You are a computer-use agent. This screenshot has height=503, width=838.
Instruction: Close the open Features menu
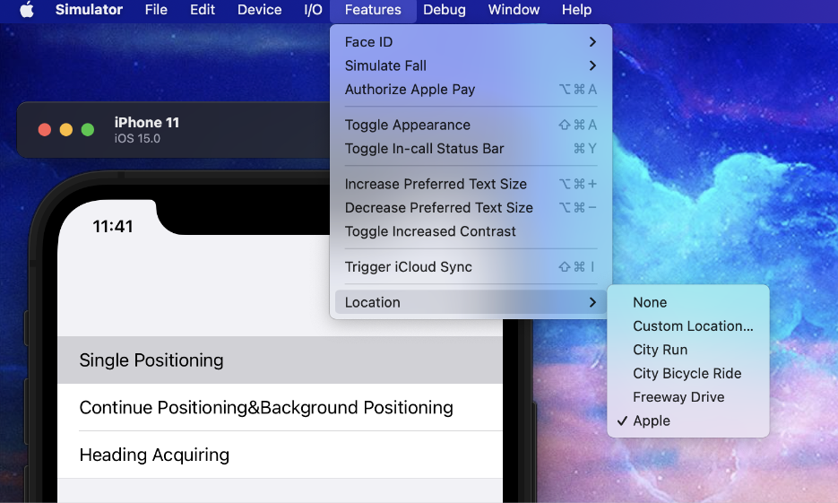coord(373,10)
